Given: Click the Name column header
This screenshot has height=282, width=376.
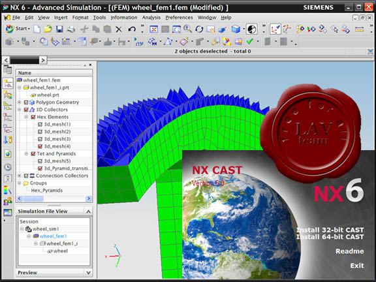Looking at the screenshot, I should [54, 73].
